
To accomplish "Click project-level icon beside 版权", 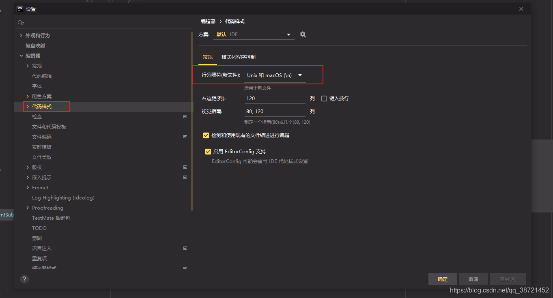I will pos(185,167).
